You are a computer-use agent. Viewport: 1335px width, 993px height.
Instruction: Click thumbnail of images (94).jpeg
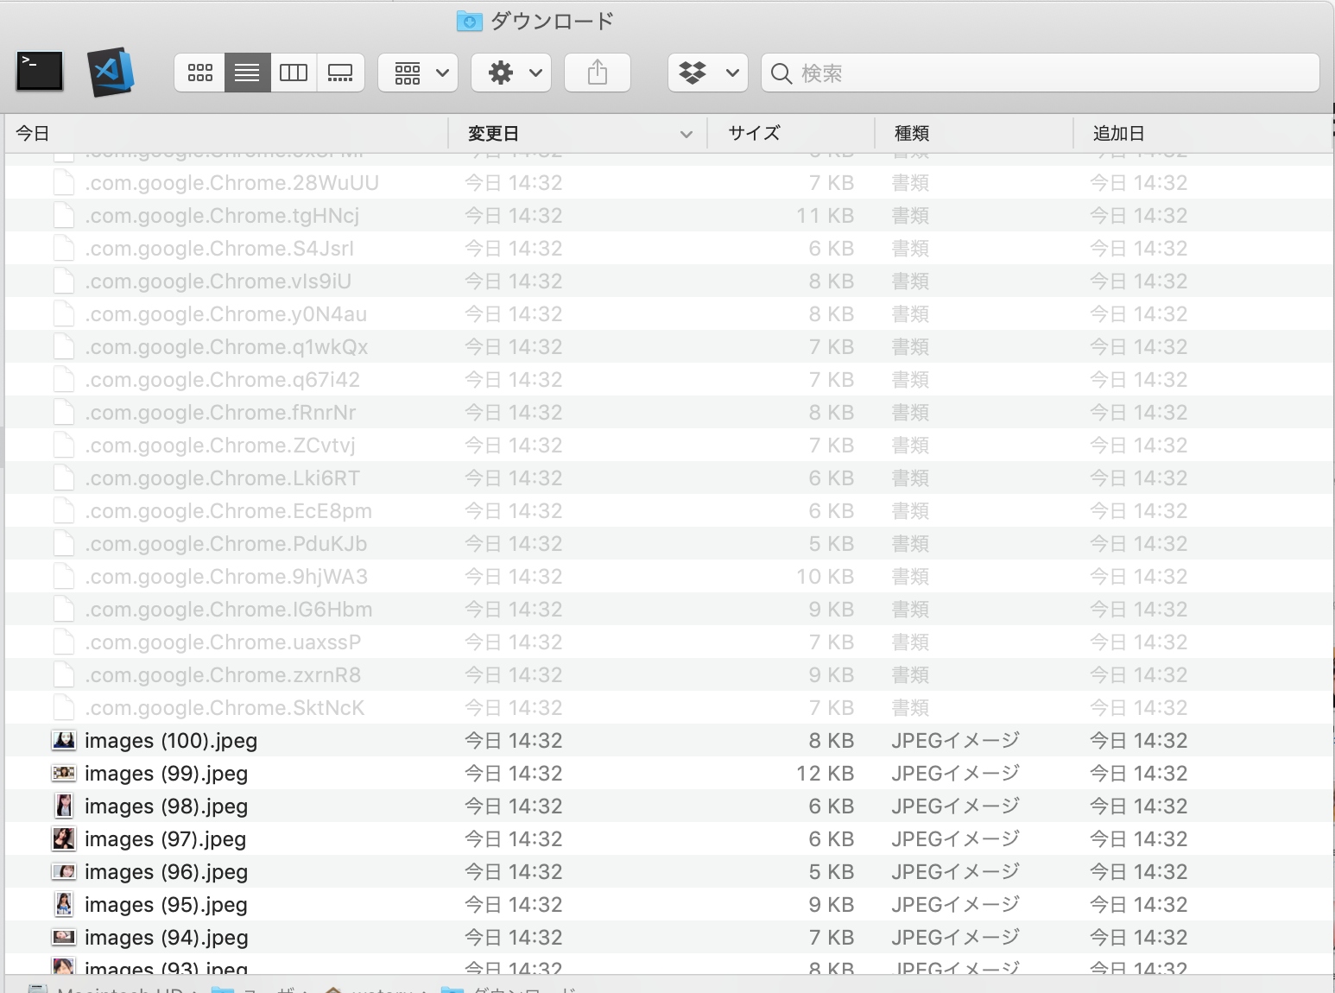click(64, 937)
